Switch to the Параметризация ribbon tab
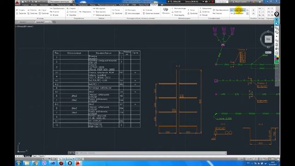The image size is (295, 166). (x=64, y=5)
